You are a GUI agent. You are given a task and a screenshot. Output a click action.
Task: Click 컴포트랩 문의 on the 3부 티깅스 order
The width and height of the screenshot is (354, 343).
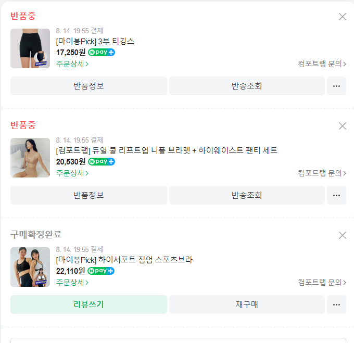click(322, 64)
